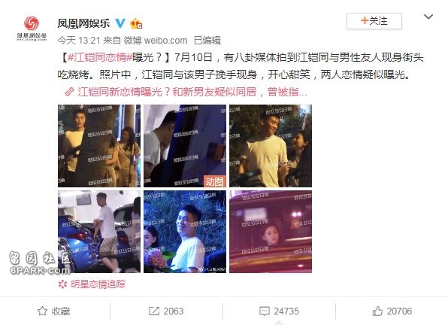Click the favorite star icon labeled 收藏
Image resolution: width=448 pixels, height=325 pixels.
coord(42,311)
